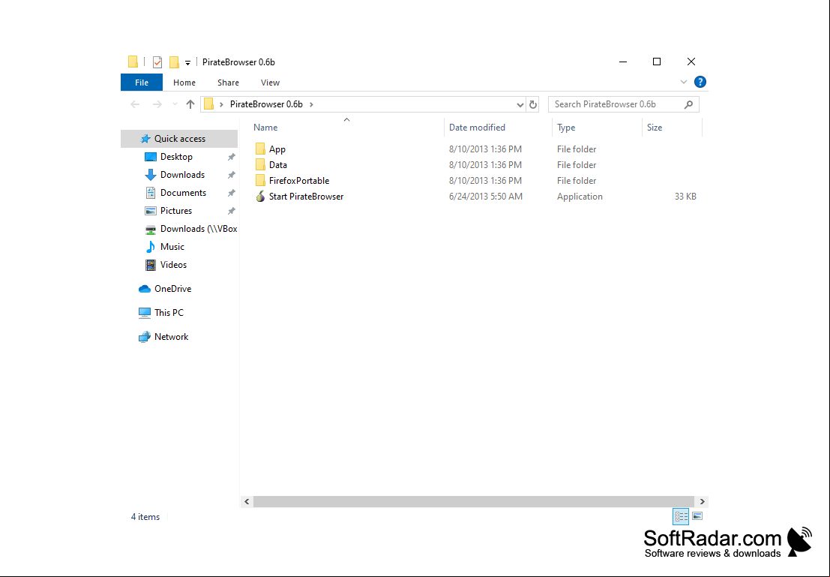This screenshot has height=577, width=830.
Task: Open the address bar history dropdown
Action: [520, 105]
